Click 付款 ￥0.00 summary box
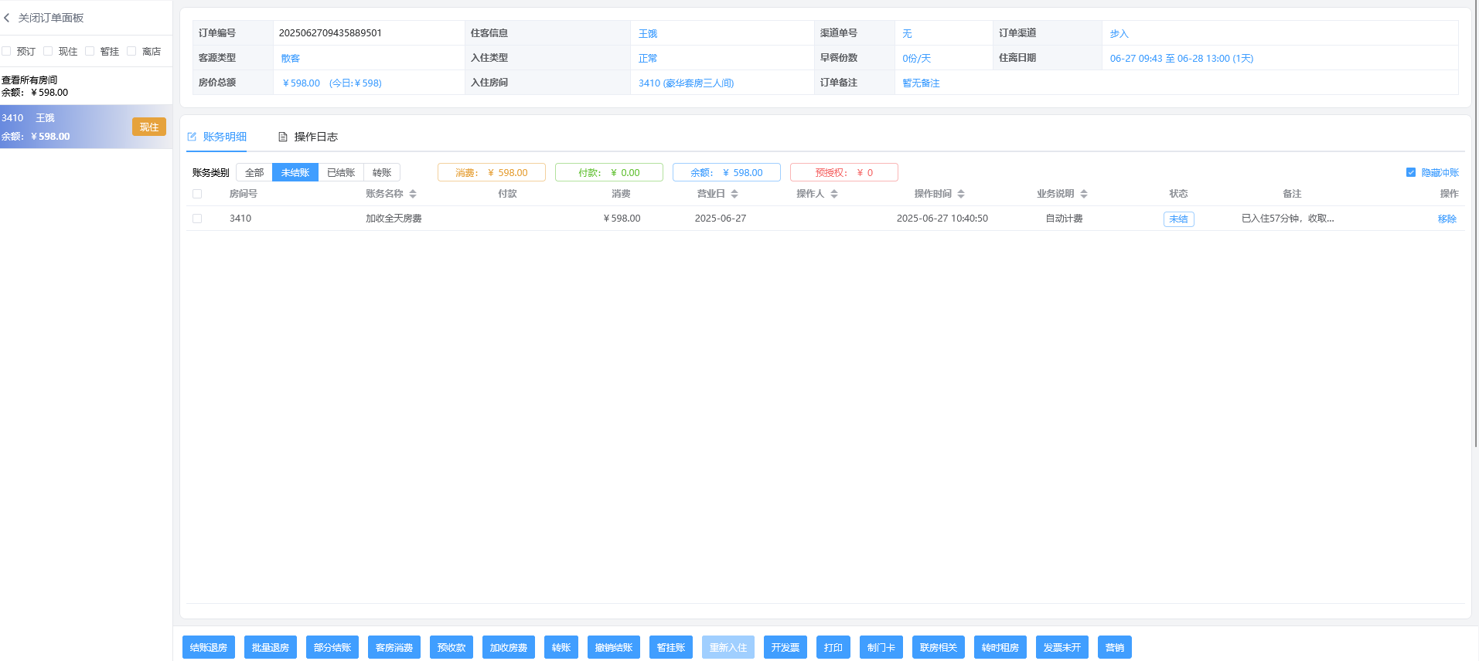Viewport: 1479px width, 661px height. pyautogui.click(x=609, y=172)
